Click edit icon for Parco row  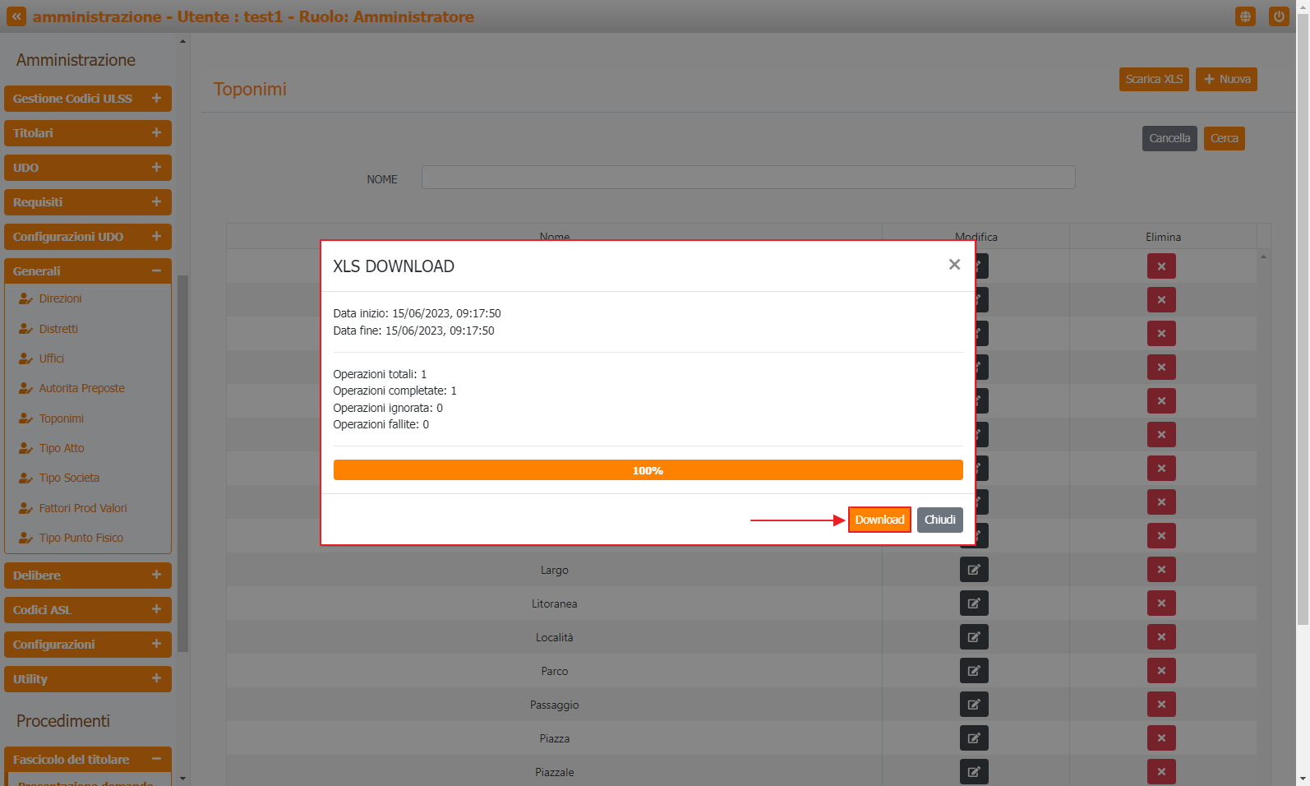pos(974,671)
